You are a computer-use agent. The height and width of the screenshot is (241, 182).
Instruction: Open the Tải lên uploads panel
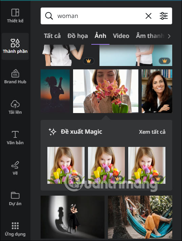(x=15, y=107)
